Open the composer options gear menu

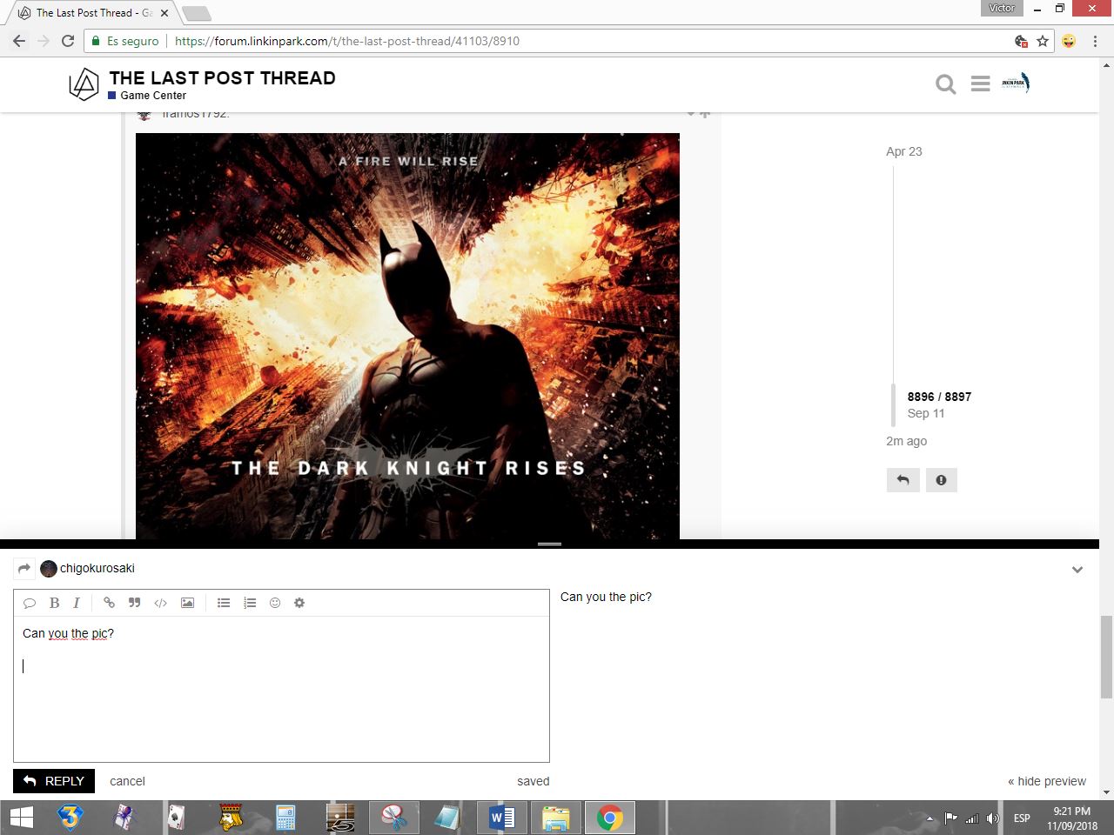(x=299, y=603)
